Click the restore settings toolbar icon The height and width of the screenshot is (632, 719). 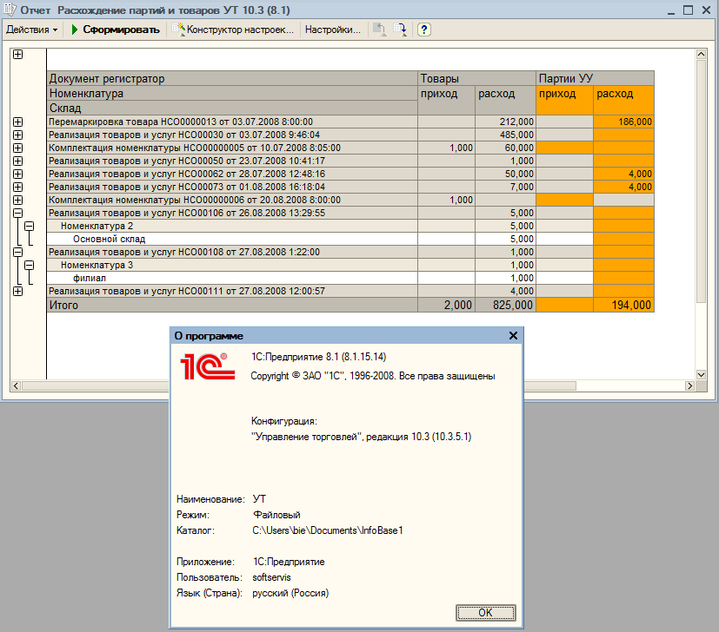[379, 30]
